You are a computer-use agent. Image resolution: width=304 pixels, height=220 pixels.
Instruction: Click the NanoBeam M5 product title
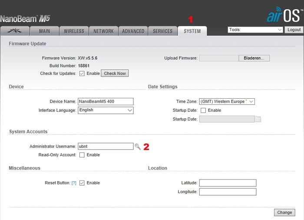(25, 19)
